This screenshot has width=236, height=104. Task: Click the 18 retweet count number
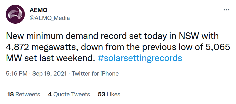[x=11, y=95]
